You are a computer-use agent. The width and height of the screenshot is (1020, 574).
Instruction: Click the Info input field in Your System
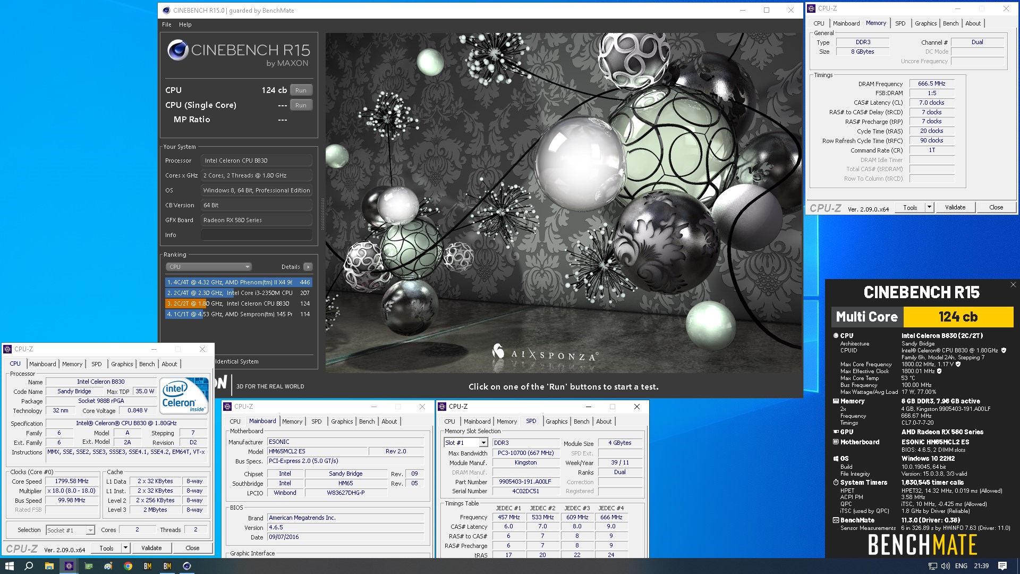coord(257,235)
